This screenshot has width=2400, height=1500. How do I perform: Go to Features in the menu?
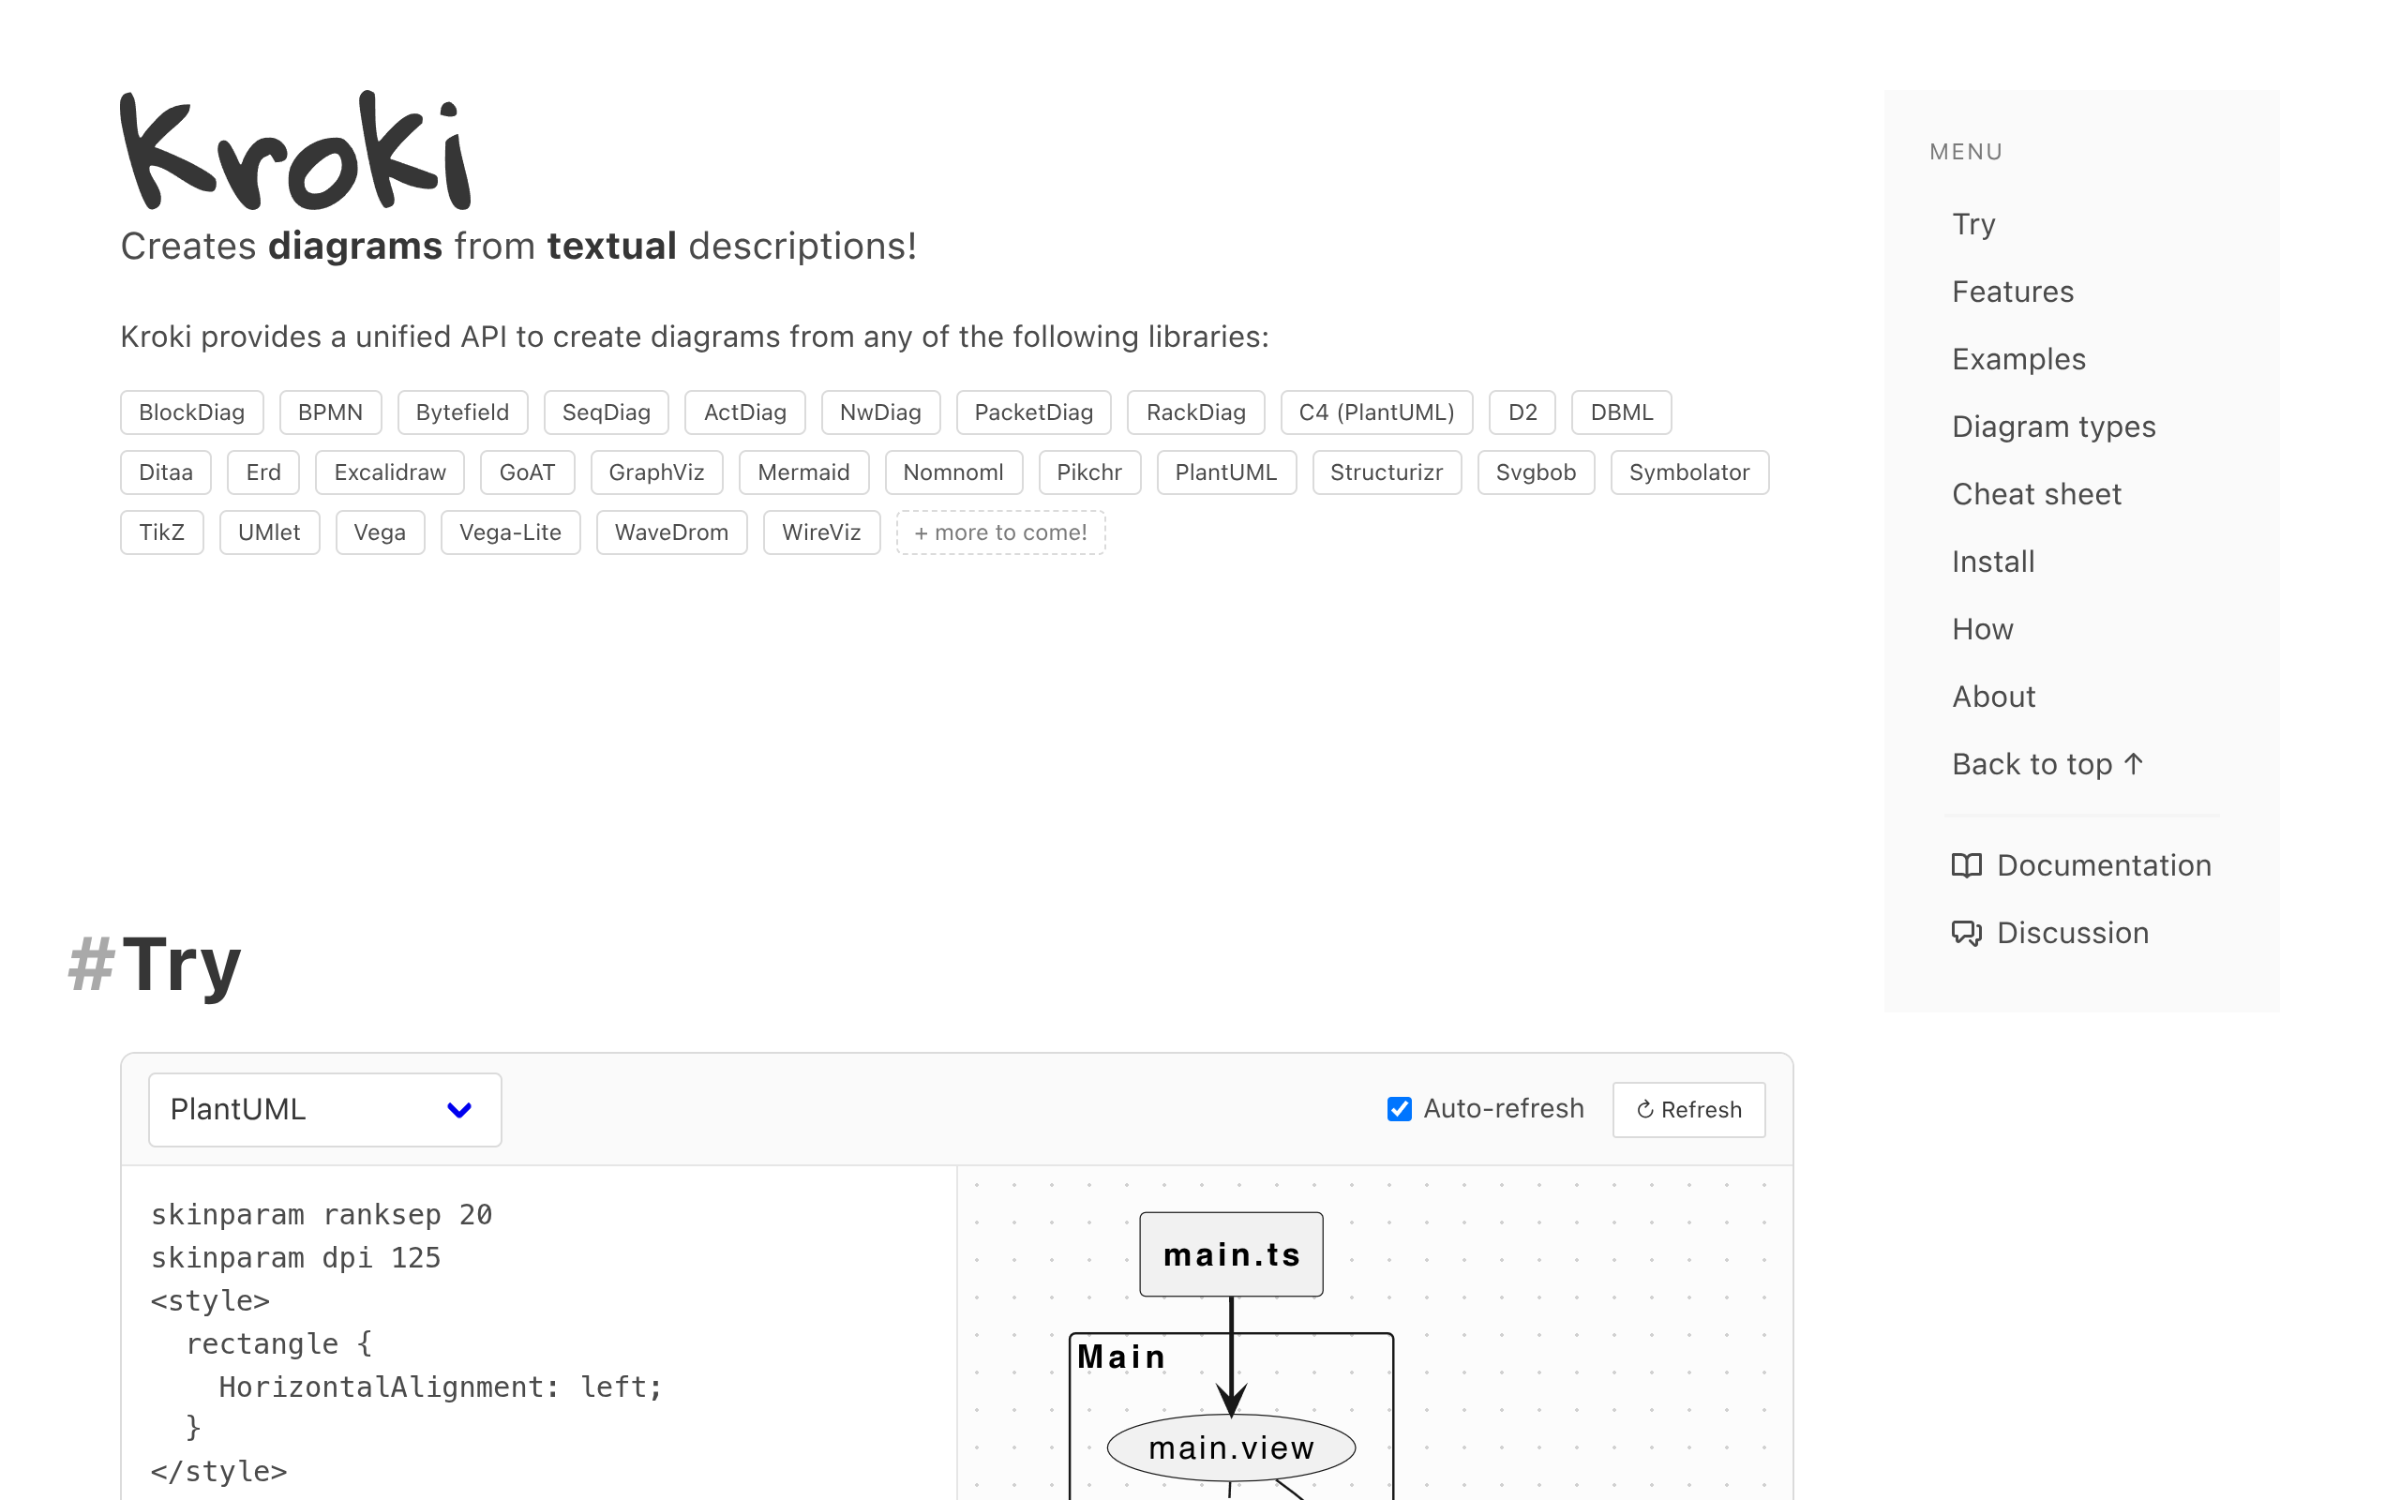pyautogui.click(x=2013, y=292)
